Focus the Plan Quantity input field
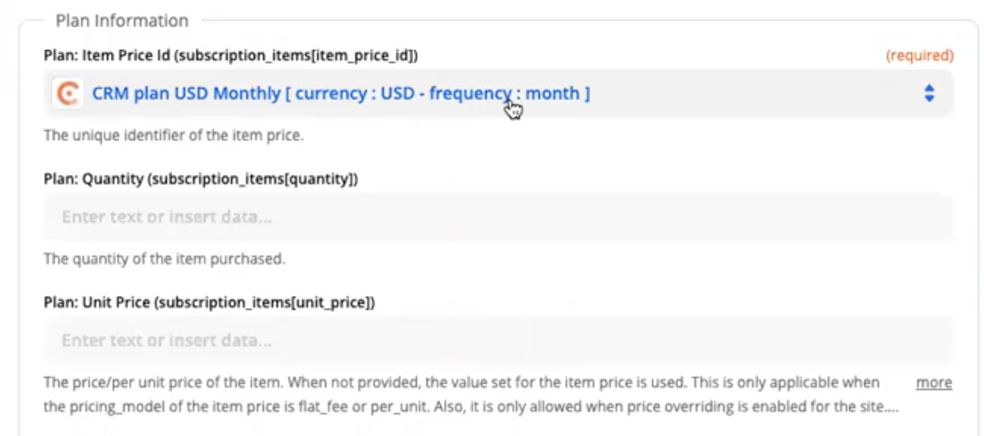Screen dimensions: 984x436 tap(497, 217)
